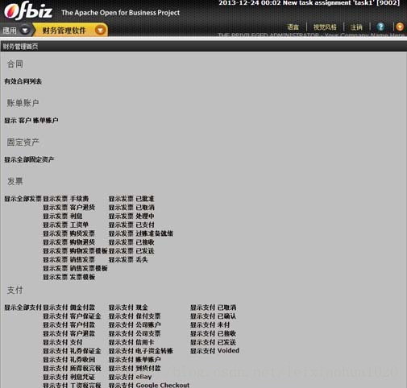Click 显示支付 客户退款

coord(69,333)
